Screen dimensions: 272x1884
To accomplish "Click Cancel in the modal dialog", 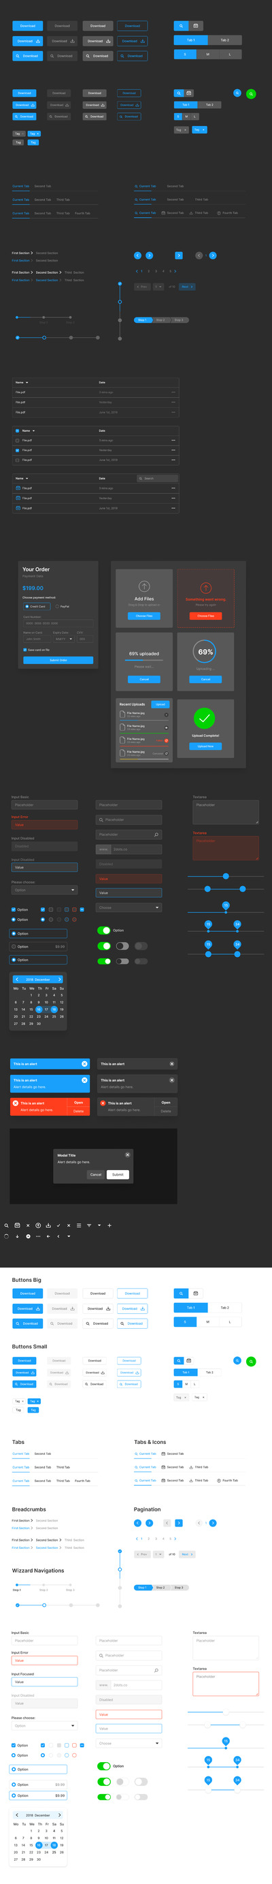I will click(x=95, y=1174).
